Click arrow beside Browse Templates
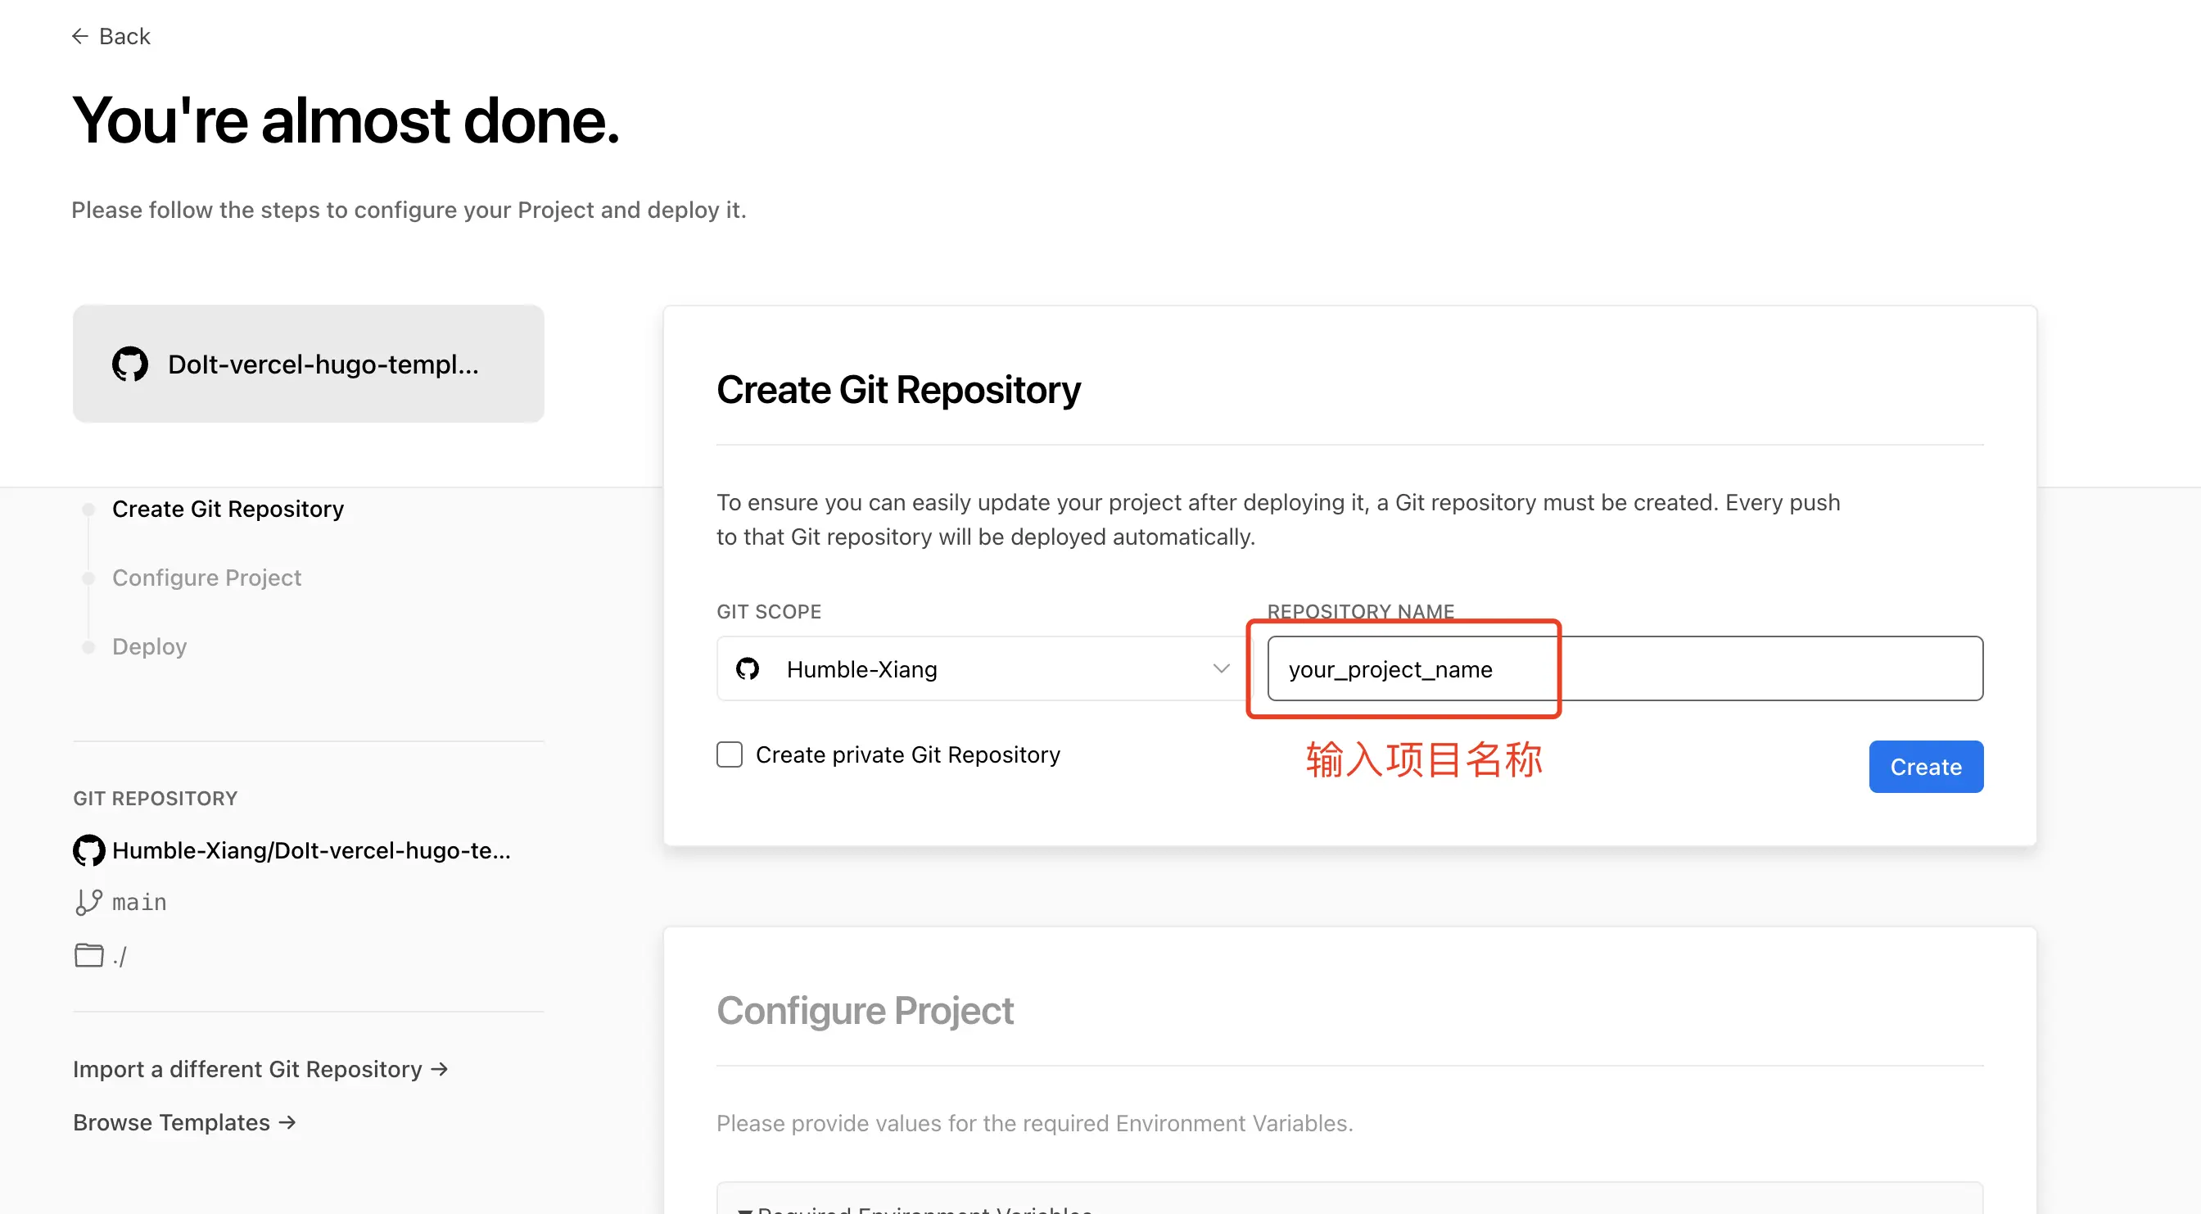Viewport: 2201px width, 1214px height. [x=288, y=1121]
